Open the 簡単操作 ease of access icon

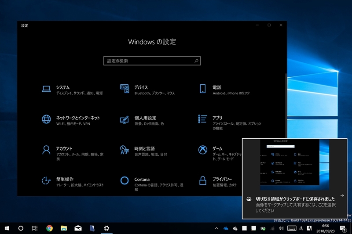(x=46, y=180)
